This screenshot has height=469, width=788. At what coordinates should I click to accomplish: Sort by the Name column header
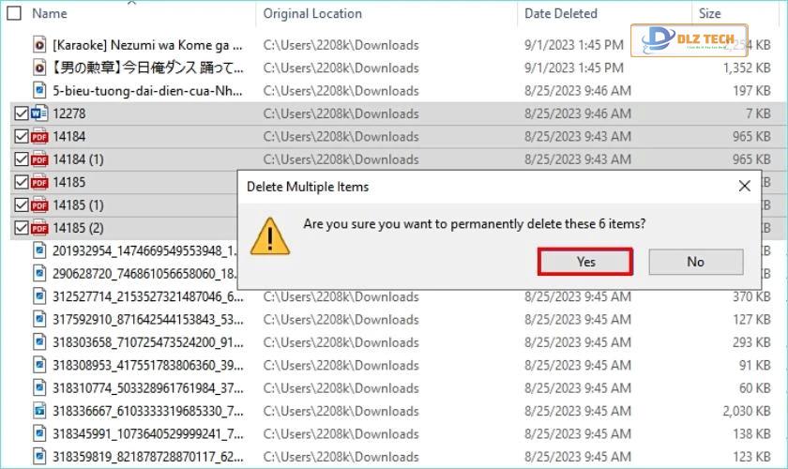click(49, 13)
